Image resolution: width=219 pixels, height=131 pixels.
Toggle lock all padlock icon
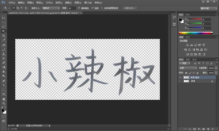(x=197, y=73)
